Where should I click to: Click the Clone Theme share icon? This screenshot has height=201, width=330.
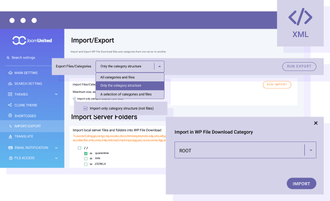[10, 105]
